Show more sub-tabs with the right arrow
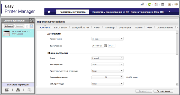 pos(177,27)
